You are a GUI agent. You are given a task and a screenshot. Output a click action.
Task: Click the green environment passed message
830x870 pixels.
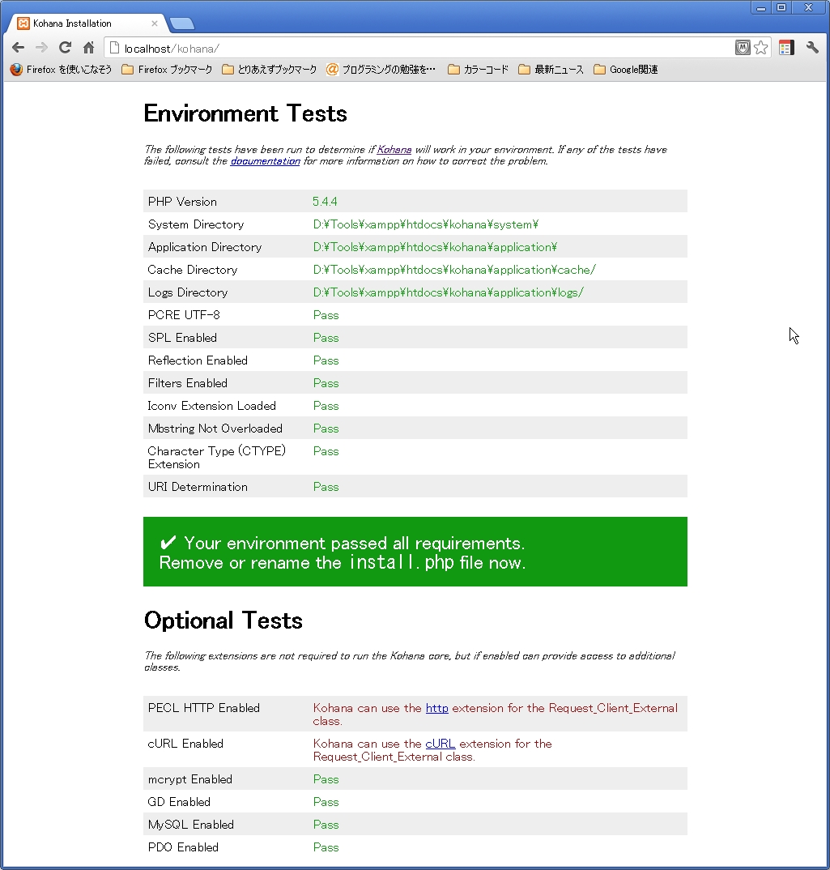tap(415, 552)
